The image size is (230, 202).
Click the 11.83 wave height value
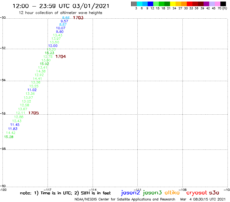pyautogui.click(x=13, y=129)
